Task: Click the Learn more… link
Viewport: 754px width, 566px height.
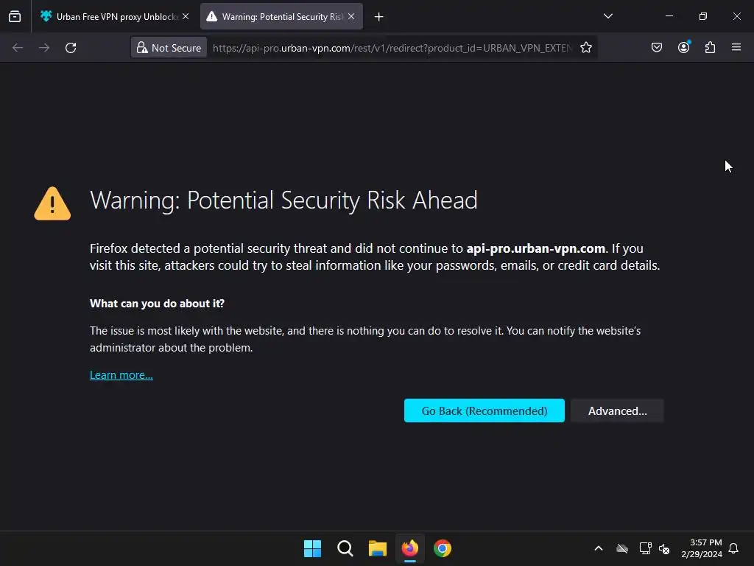Action: [x=121, y=375]
